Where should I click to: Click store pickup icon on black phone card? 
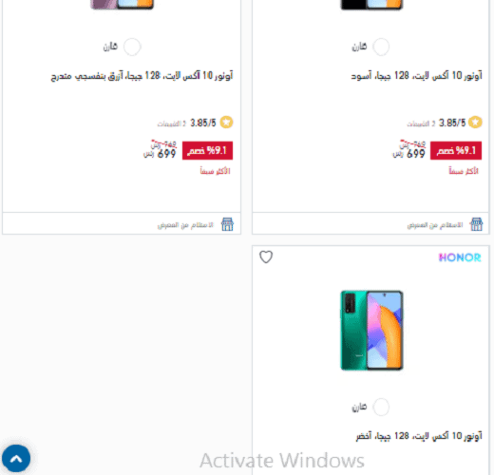pos(476,224)
